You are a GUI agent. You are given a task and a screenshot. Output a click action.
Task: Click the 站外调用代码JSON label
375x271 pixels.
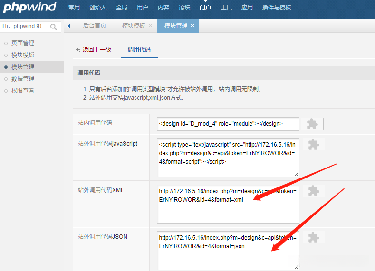(x=103, y=237)
